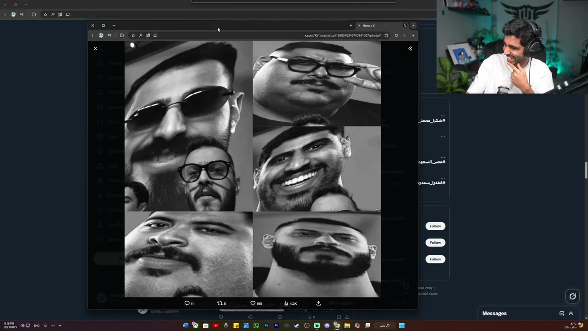Open WhatsApp from the taskbar
This screenshot has width=588, height=331.
tap(256, 325)
